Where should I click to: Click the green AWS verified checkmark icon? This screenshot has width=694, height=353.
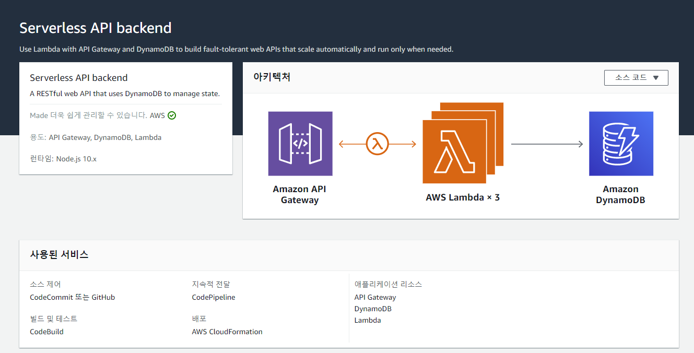point(172,115)
